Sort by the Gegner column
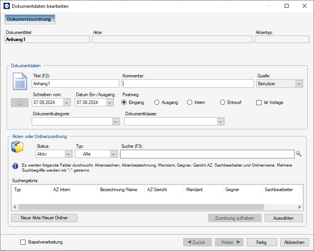The width and height of the screenshot is (314, 251). click(242, 190)
